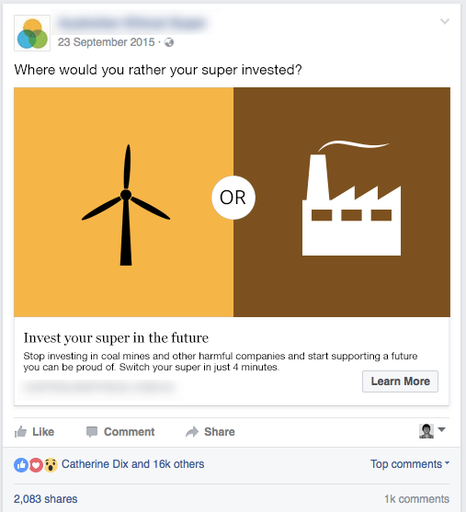Click the 23 September 2015 timestamp
The image size is (466, 512).
point(106,42)
